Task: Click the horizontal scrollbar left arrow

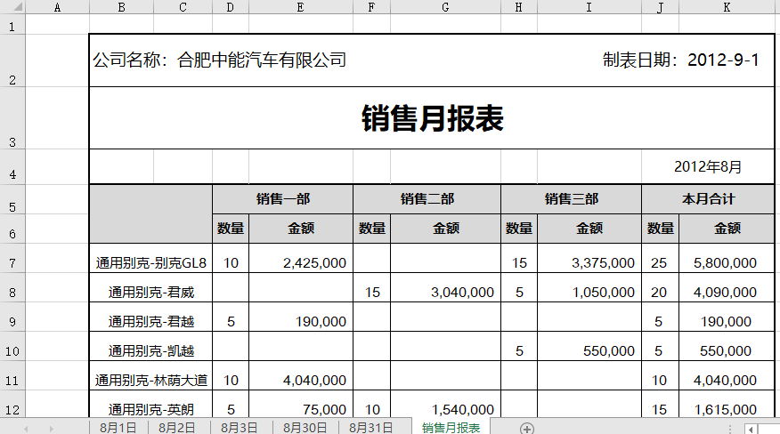Action: click(751, 429)
